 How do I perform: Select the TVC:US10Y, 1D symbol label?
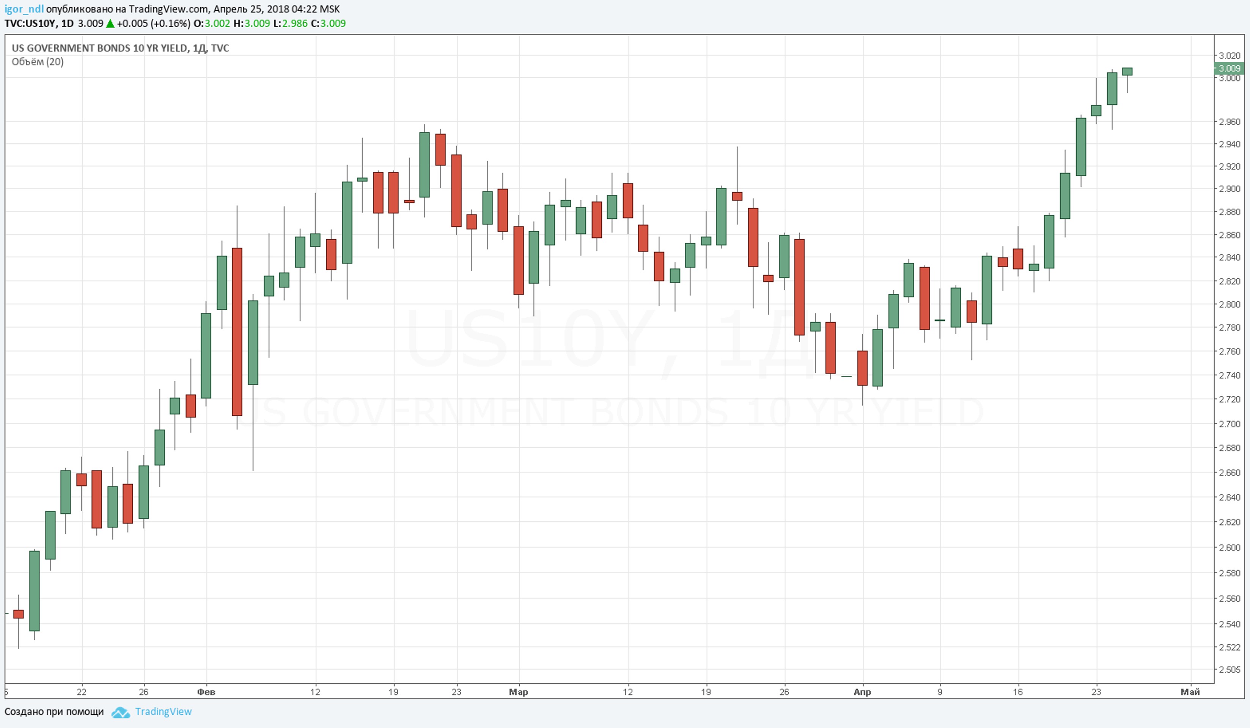tap(39, 23)
